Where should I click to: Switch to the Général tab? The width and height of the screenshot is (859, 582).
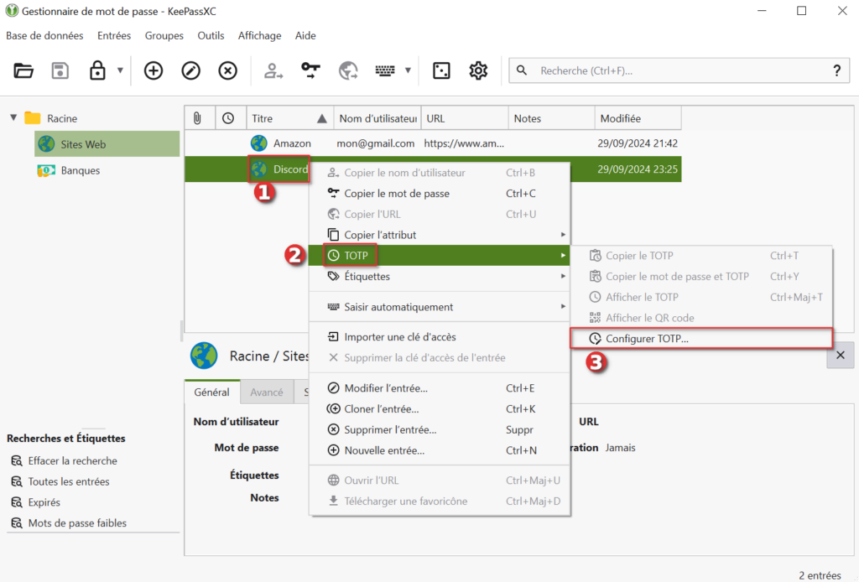tap(211, 392)
